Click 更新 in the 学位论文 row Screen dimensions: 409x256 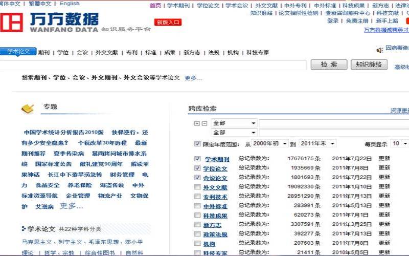[384, 168]
